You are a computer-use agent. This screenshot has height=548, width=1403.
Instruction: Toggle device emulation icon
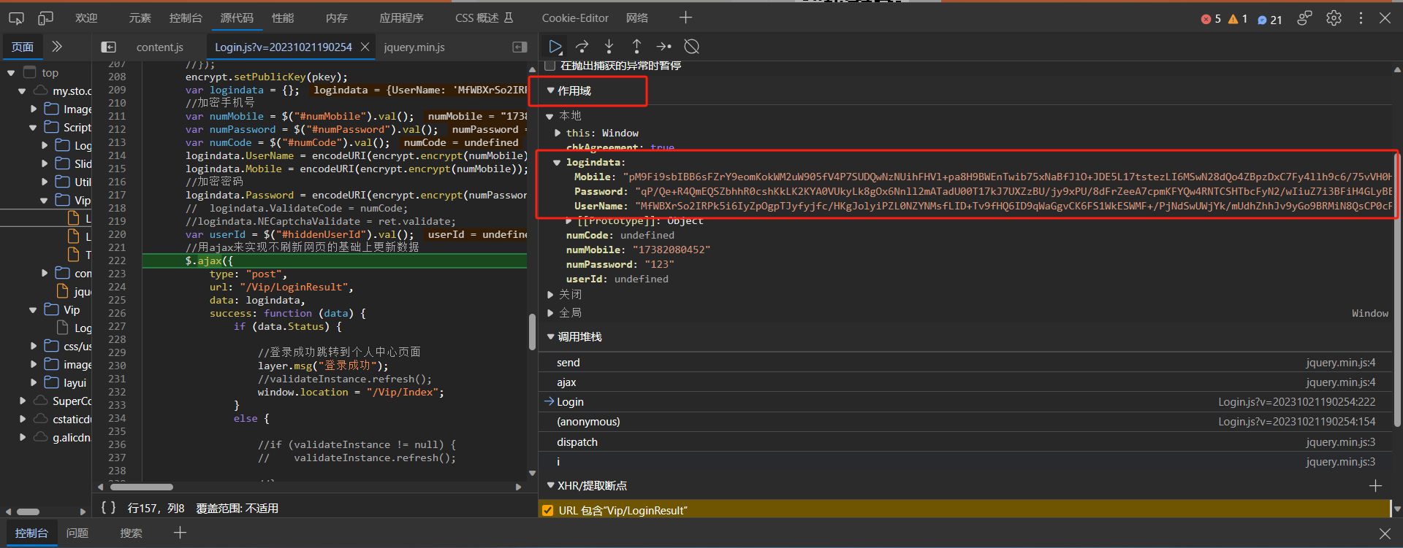click(46, 18)
